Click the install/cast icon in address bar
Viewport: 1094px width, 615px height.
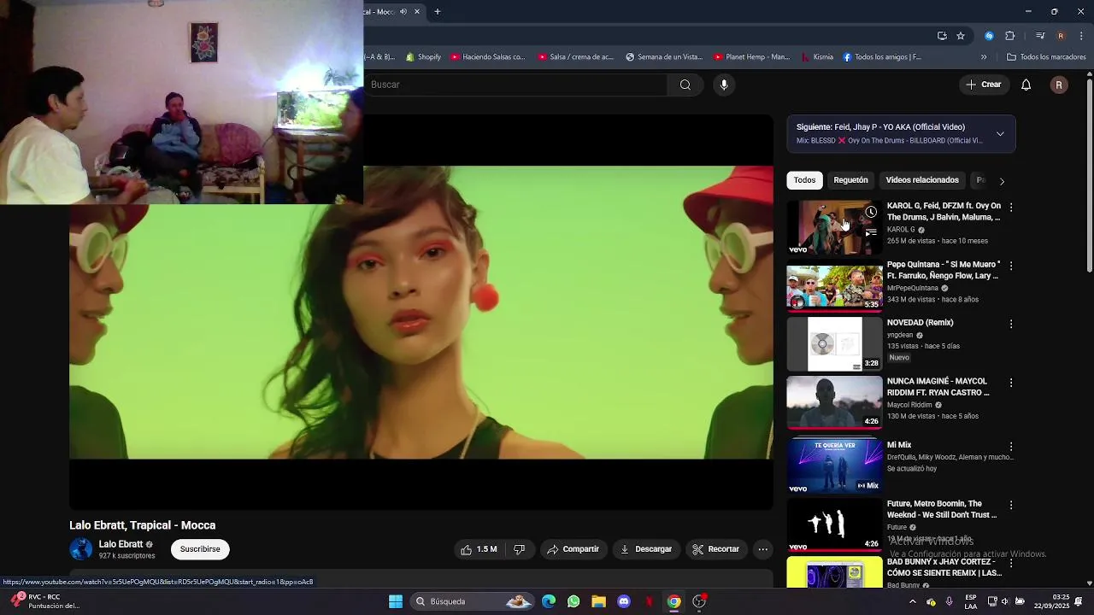click(942, 36)
